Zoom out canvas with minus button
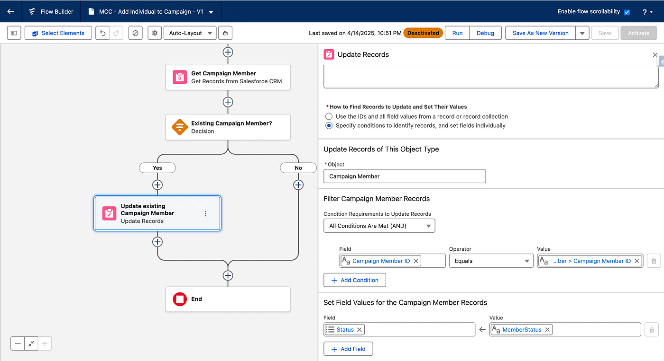 [x=18, y=343]
